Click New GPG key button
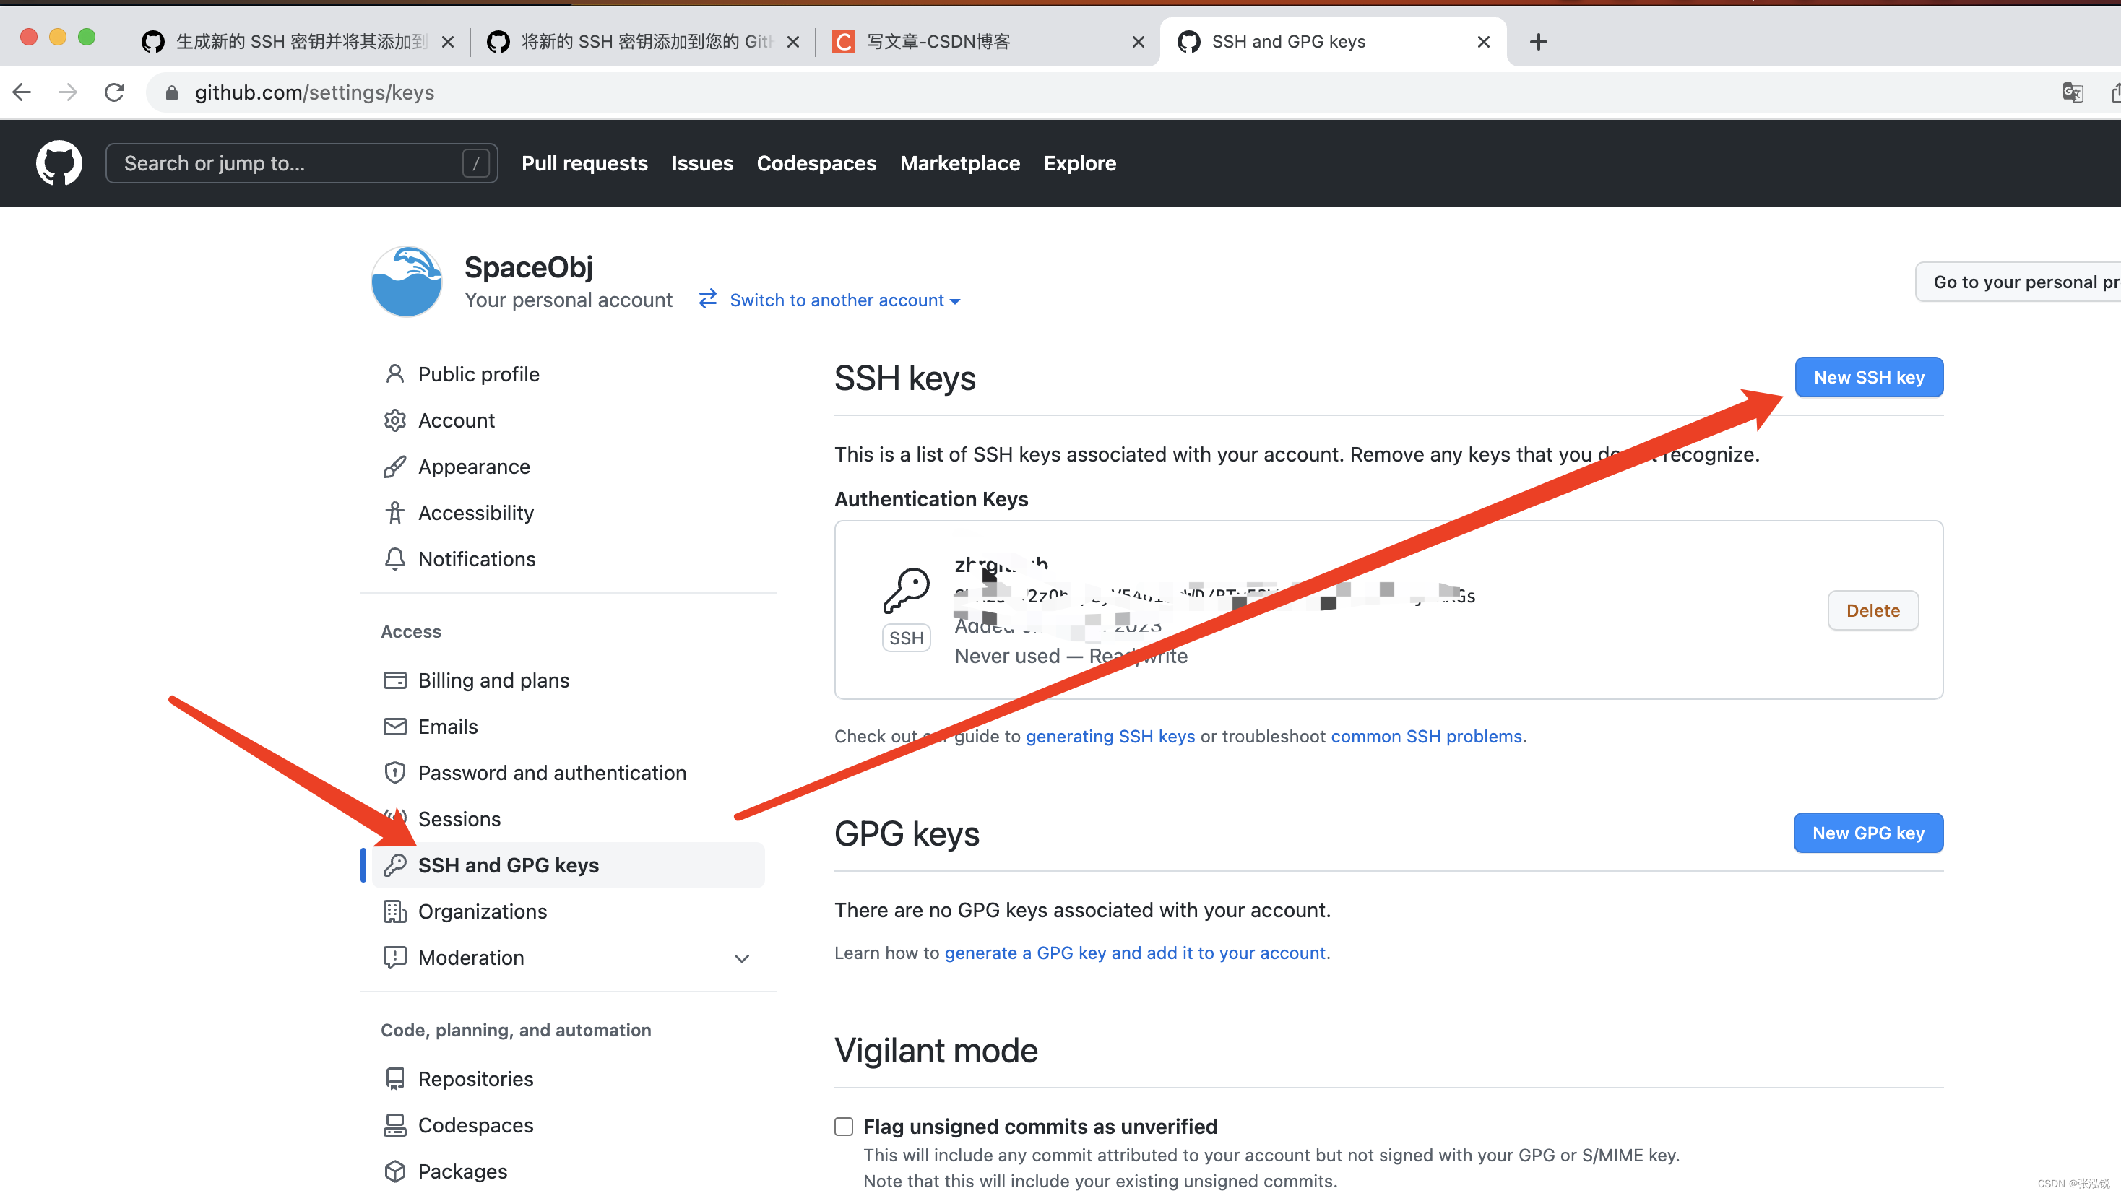 (x=1867, y=832)
